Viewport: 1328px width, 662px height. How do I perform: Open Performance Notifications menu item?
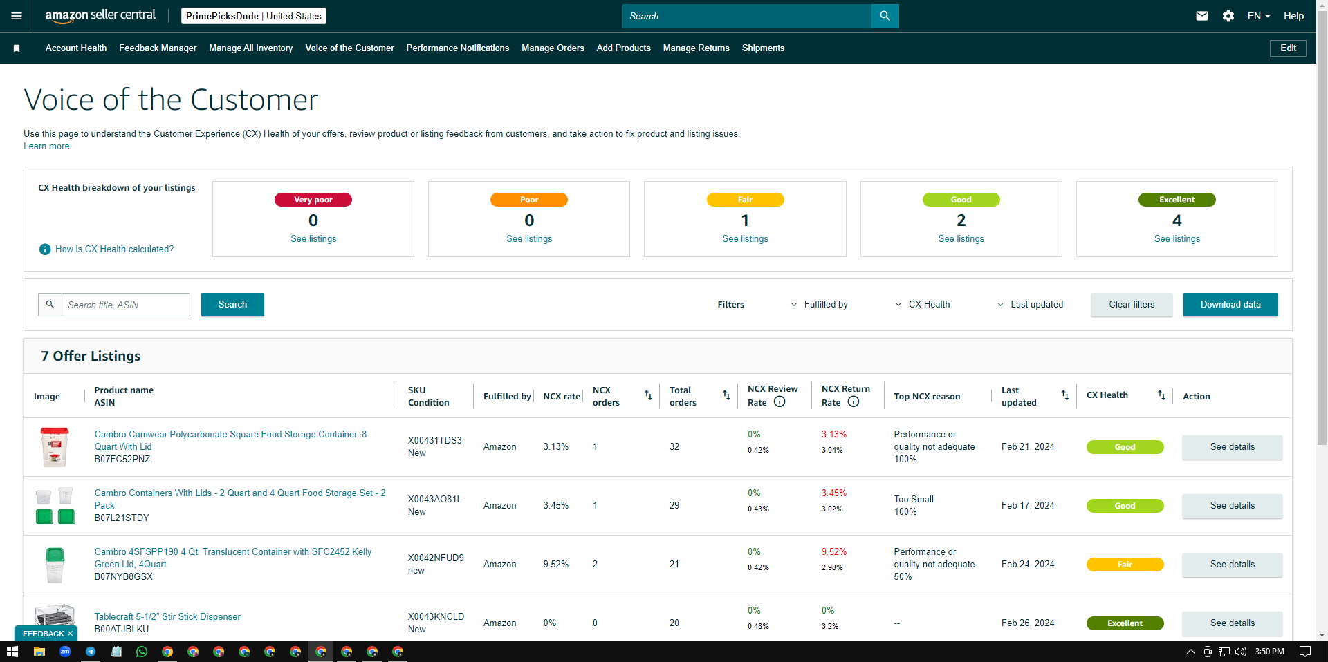[458, 48]
